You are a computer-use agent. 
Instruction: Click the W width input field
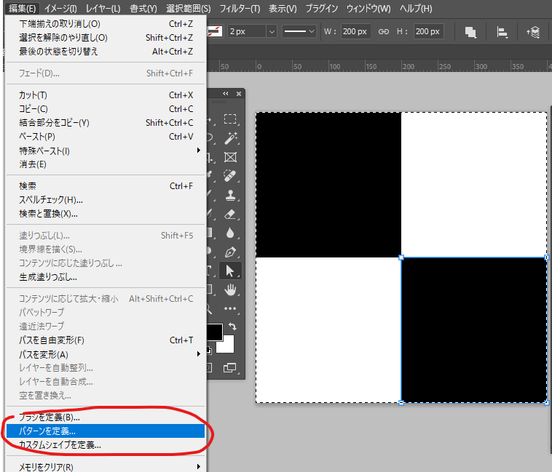click(355, 32)
